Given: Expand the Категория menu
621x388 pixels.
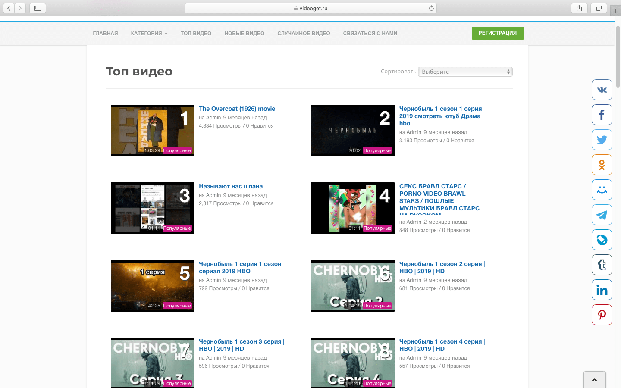Looking at the screenshot, I should coord(149,33).
